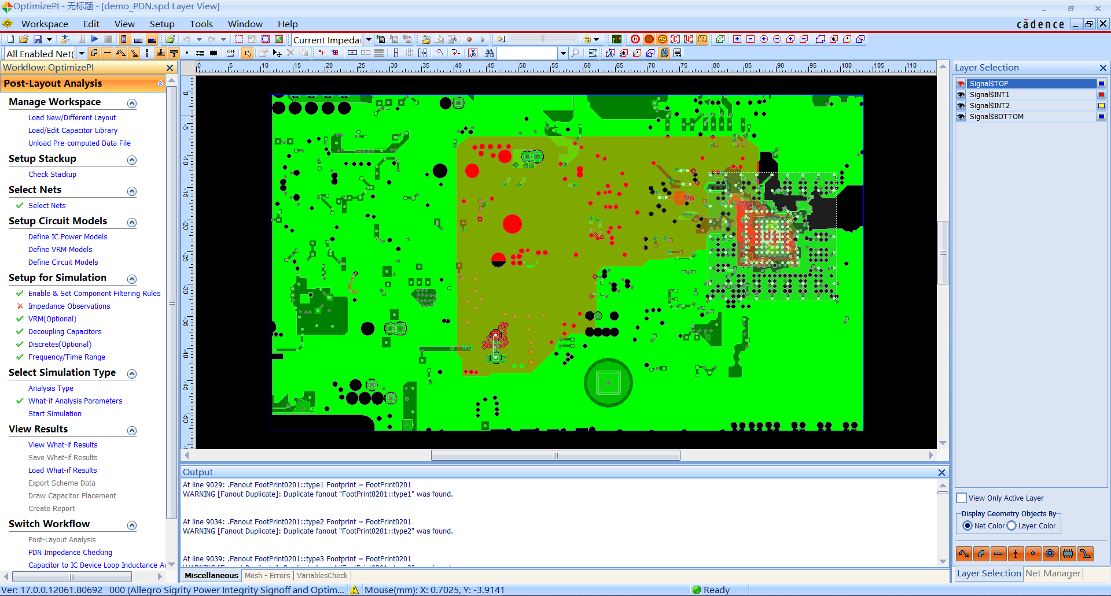Screen dimensions: 1111x596
Task: Close the Output panel
Action: tap(941, 472)
